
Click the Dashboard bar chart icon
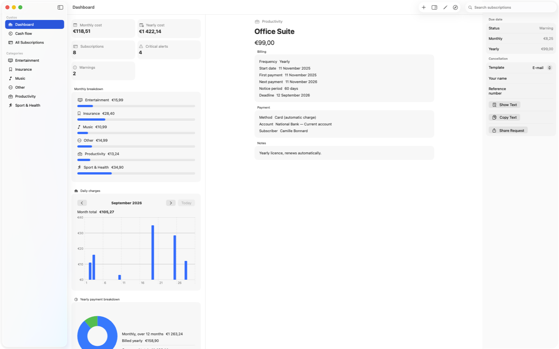coord(10,24)
